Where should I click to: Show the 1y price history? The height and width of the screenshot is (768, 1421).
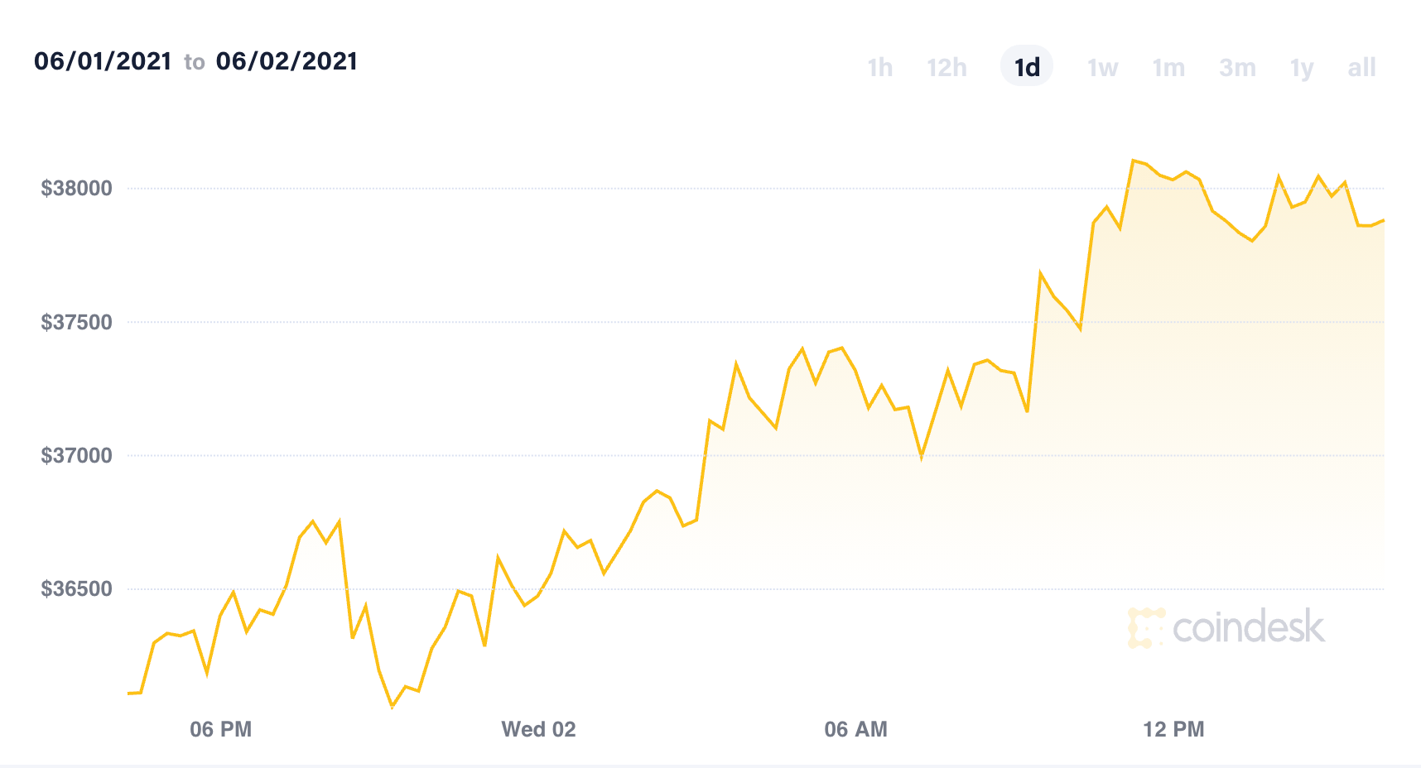(x=1302, y=67)
